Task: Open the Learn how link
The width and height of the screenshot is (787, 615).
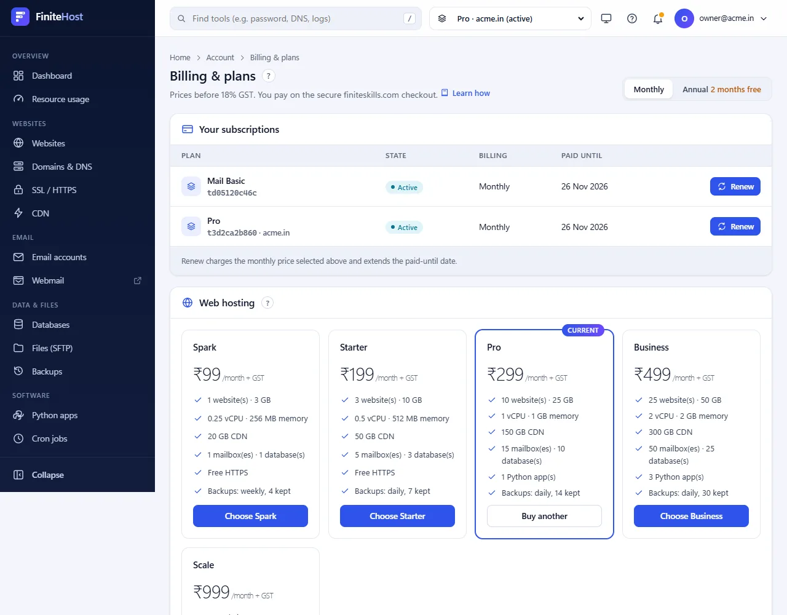Action: 465,93
